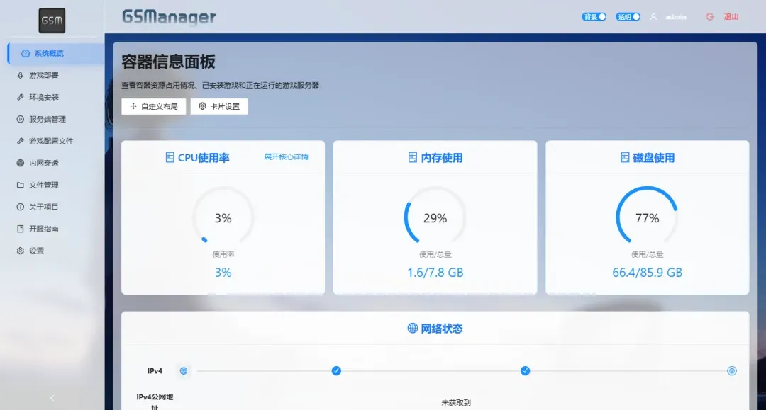Open the 卡片设置 card settings panel
Screen dimensions: 766x410
click(220, 106)
